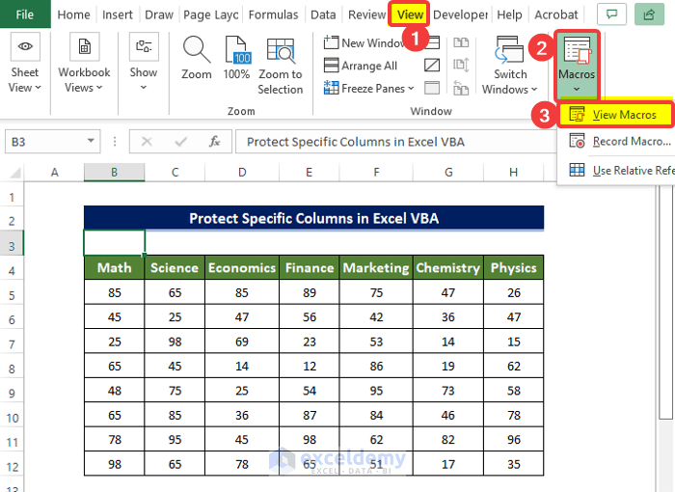Open Switch Windows
The image size is (675, 492).
click(510, 65)
